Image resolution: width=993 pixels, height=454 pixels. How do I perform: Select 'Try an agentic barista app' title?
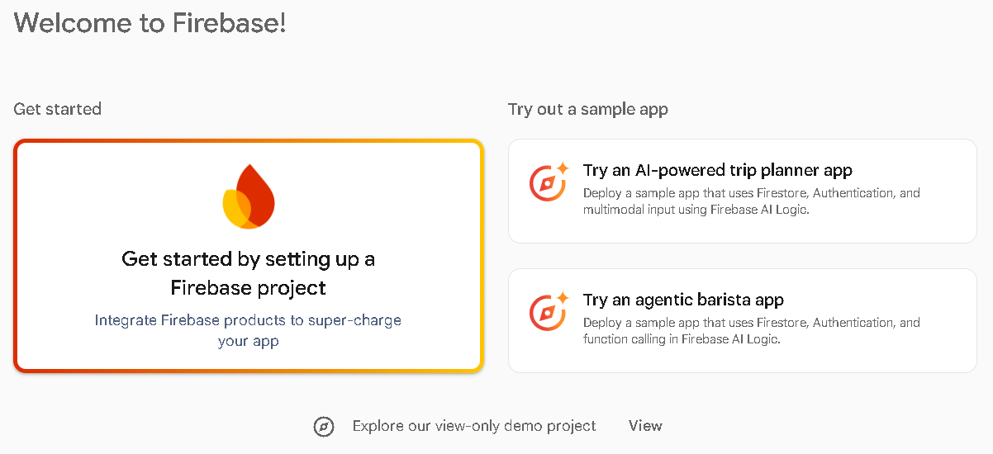683,300
